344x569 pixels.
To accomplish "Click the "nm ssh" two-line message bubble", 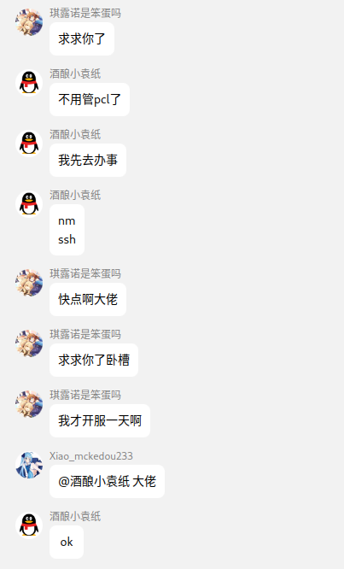I will point(67,230).
